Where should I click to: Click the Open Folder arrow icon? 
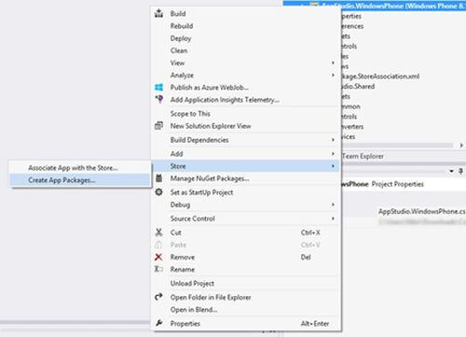tap(158, 297)
